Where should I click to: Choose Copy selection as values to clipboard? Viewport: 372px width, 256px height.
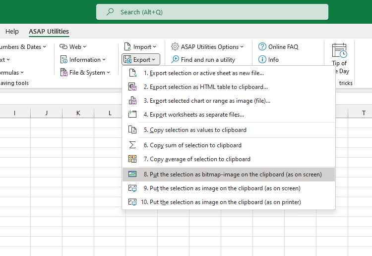point(229,130)
